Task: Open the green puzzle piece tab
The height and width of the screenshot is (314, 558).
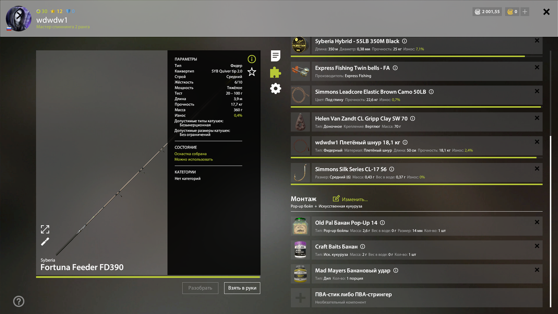Action: tap(276, 72)
